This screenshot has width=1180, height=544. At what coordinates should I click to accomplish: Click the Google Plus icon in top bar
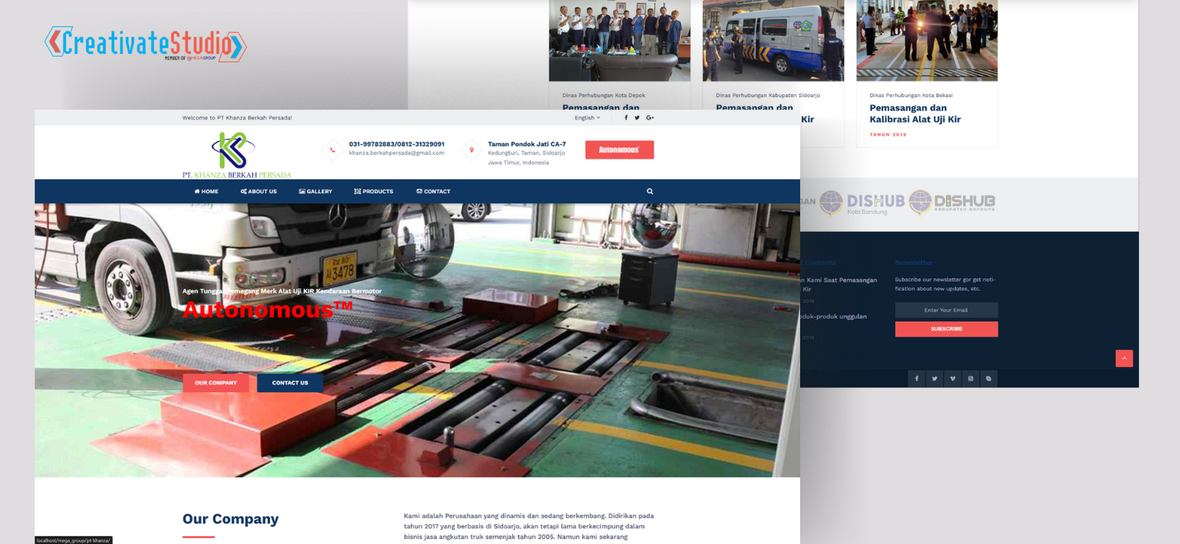pyautogui.click(x=650, y=118)
